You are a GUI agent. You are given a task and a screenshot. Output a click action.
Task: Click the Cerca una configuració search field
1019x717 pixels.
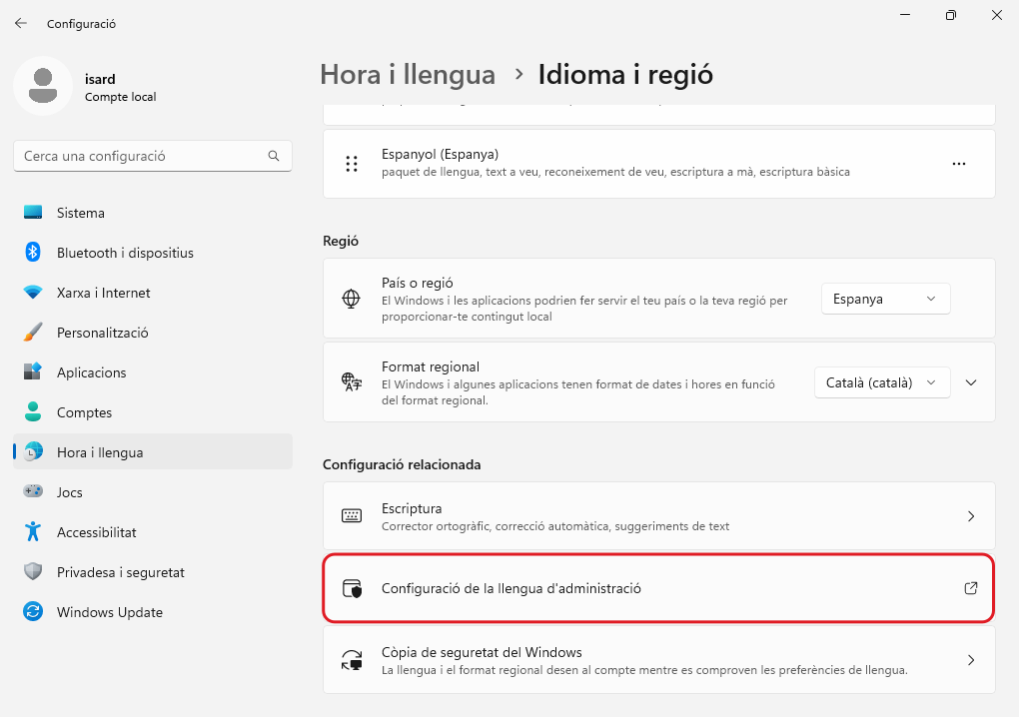[140, 157]
